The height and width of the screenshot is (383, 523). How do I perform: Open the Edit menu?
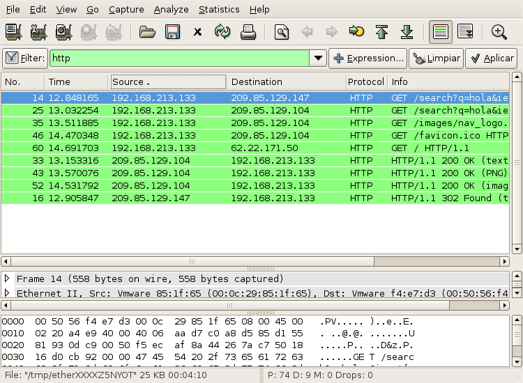pos(38,10)
